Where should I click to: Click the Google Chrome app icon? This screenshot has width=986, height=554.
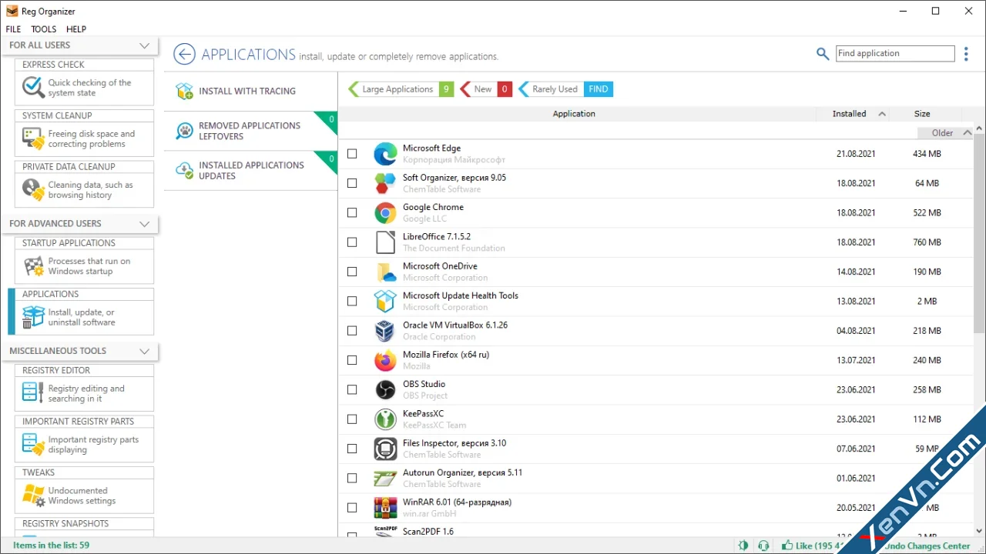385,212
